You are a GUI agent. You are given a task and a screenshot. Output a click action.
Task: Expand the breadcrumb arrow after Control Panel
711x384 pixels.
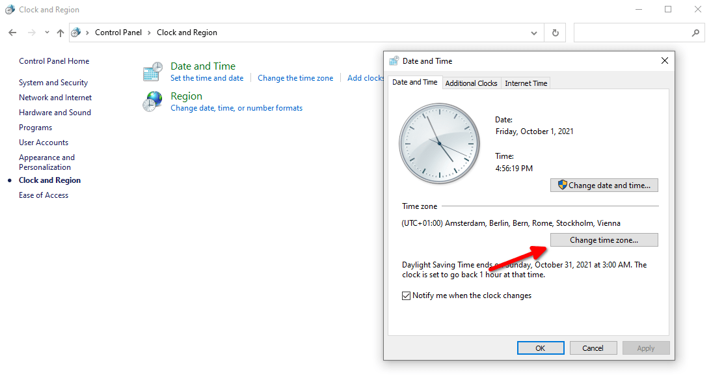(148, 32)
